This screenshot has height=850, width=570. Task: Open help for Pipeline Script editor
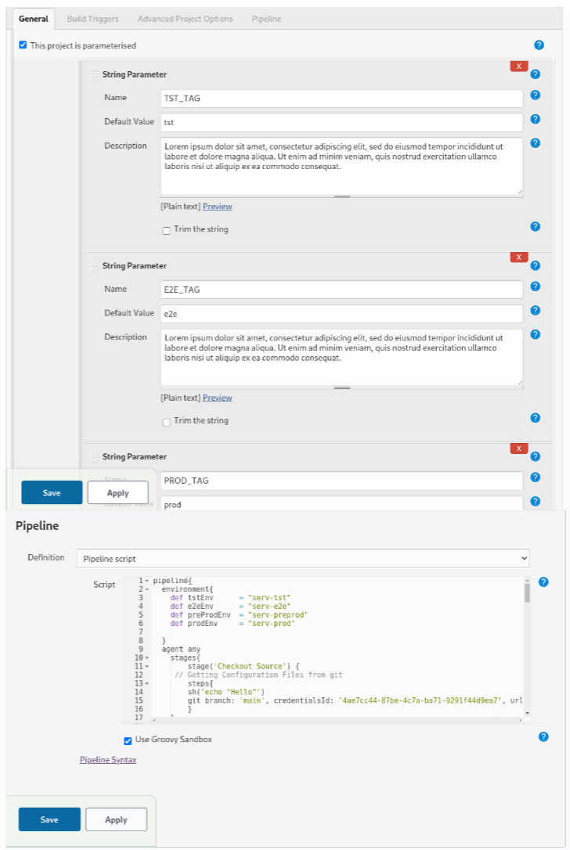(543, 582)
